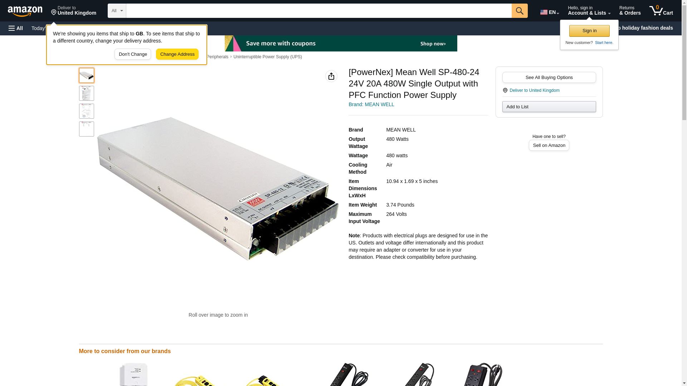This screenshot has width=687, height=386.
Task: Click the Sign in button
Action: point(589,31)
